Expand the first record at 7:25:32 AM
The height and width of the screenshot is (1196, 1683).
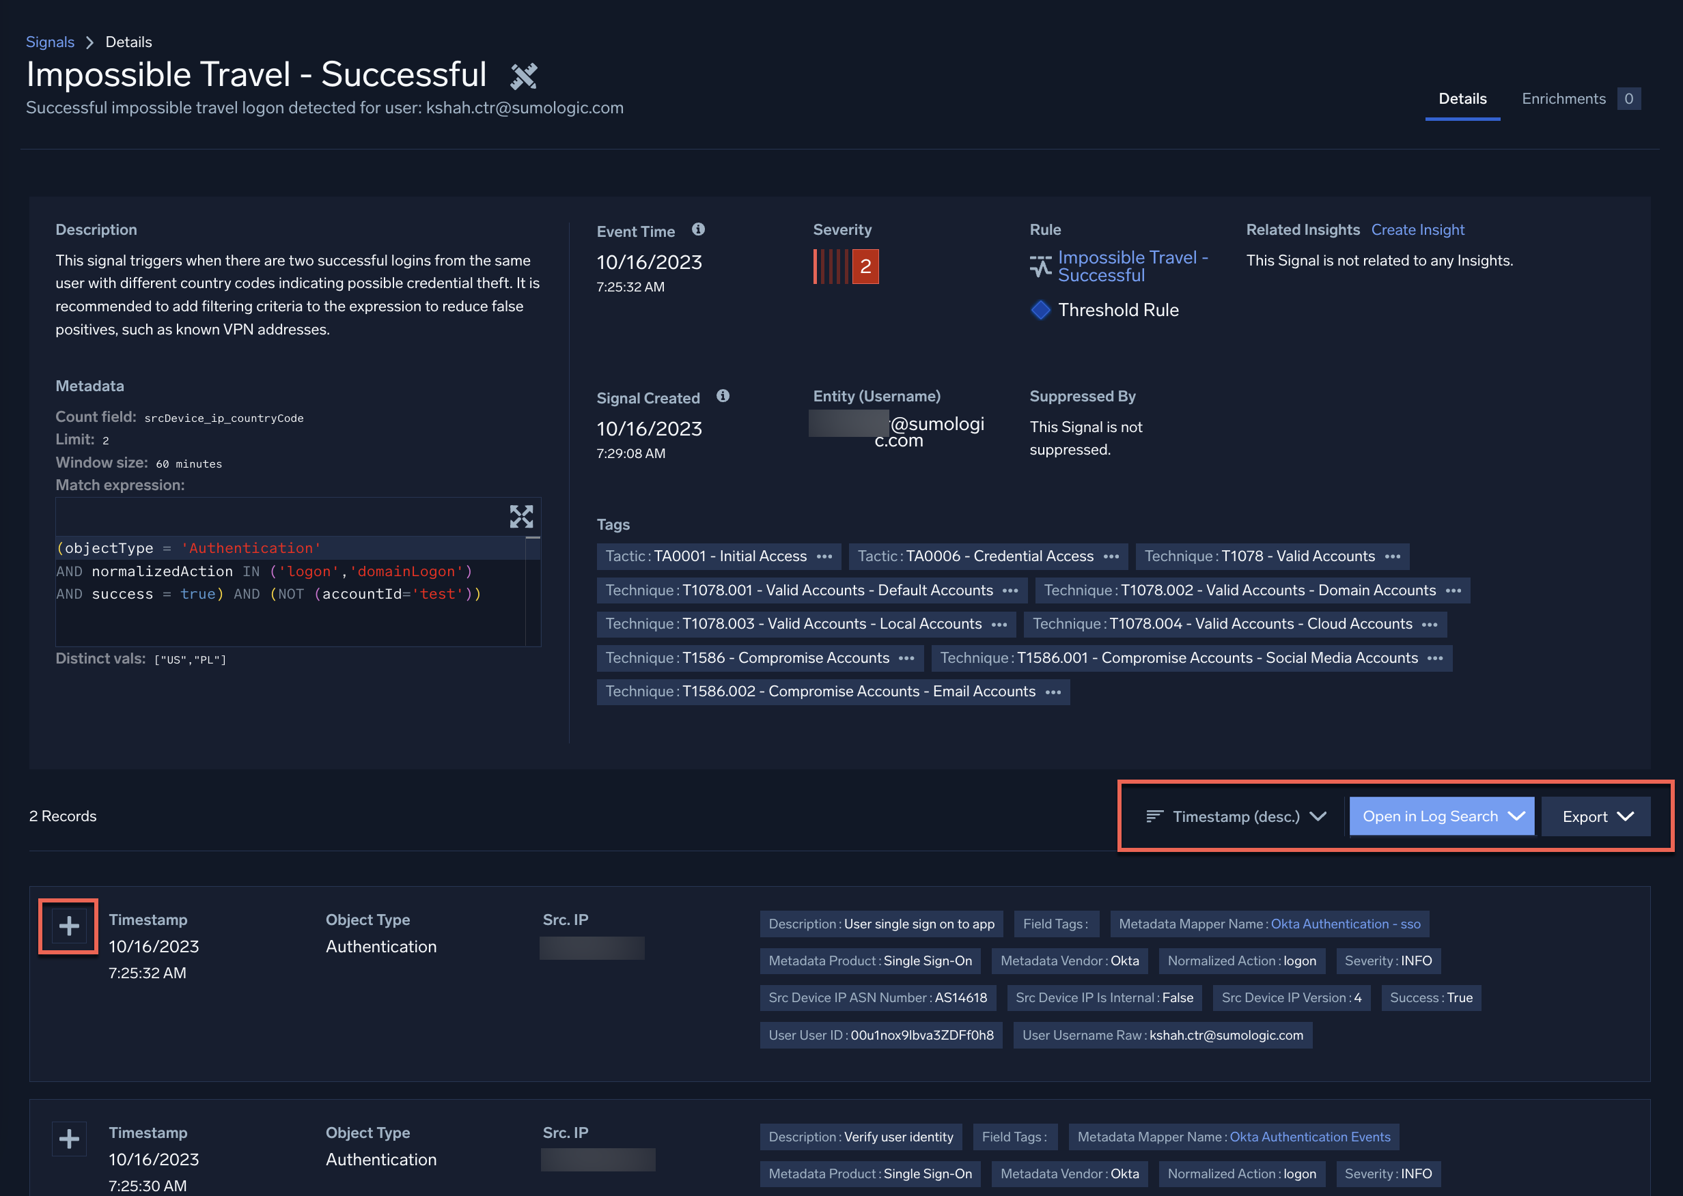click(x=68, y=926)
